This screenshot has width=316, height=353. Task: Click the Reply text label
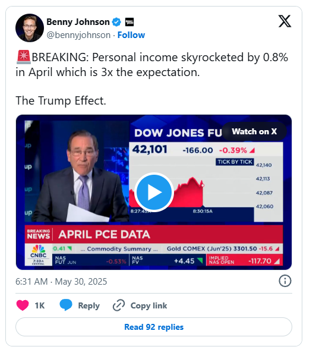click(89, 305)
